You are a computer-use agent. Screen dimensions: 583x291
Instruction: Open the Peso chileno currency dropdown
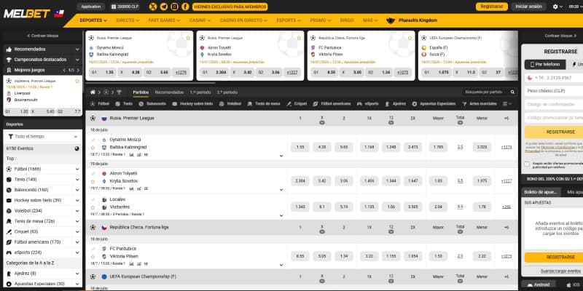pos(554,91)
